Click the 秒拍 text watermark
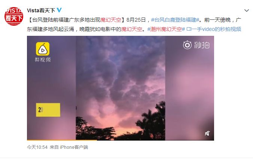This screenshot has height=160, width=253. pyautogui.click(x=202, y=45)
